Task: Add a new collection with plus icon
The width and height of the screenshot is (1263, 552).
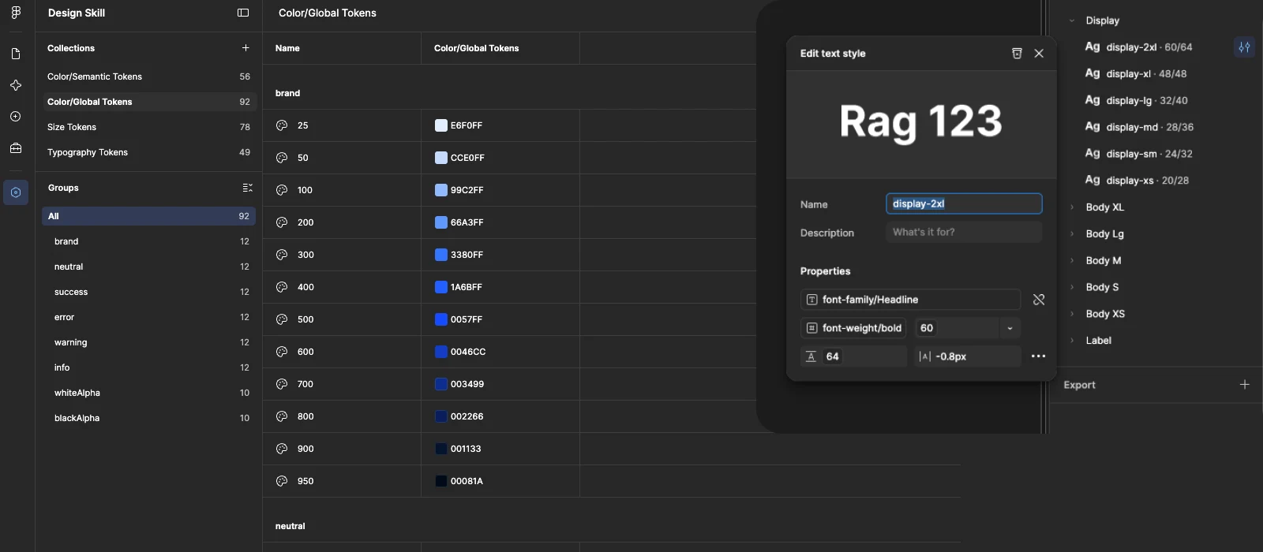Action: (245, 48)
